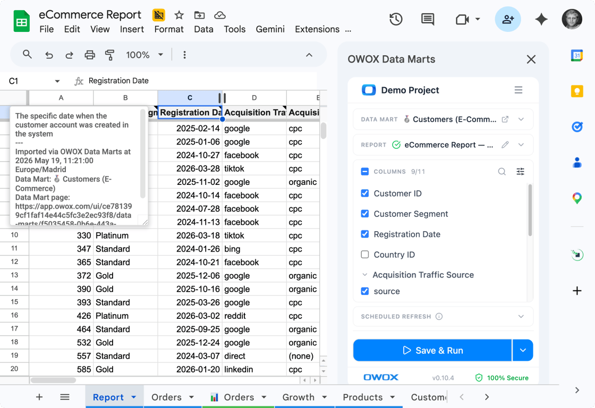
Task: Open Data Mart in external link icon
Action: click(x=505, y=119)
